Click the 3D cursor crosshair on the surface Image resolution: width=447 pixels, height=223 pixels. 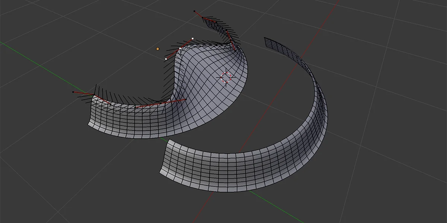pyautogui.click(x=225, y=77)
